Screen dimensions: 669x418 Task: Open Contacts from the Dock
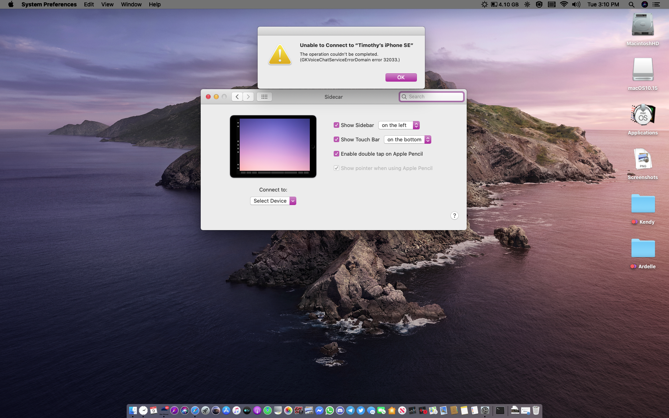pyautogui.click(x=454, y=410)
